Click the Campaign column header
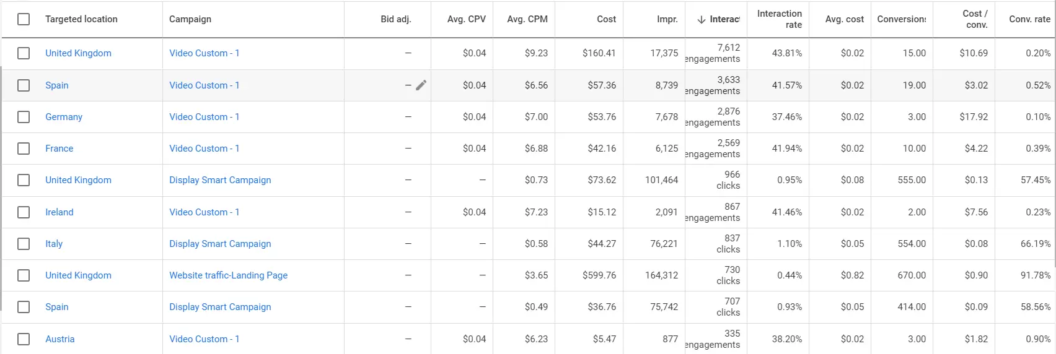 (x=190, y=19)
